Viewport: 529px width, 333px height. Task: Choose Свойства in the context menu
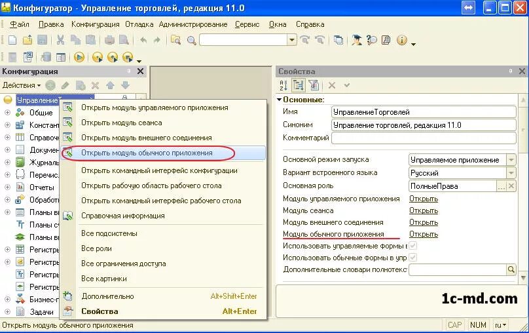point(163,311)
